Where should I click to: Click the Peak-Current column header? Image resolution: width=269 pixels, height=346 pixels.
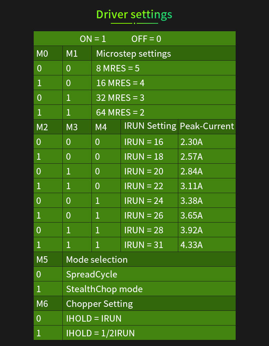click(207, 126)
